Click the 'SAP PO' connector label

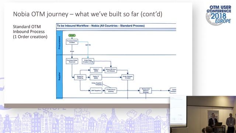[x=88, y=45]
